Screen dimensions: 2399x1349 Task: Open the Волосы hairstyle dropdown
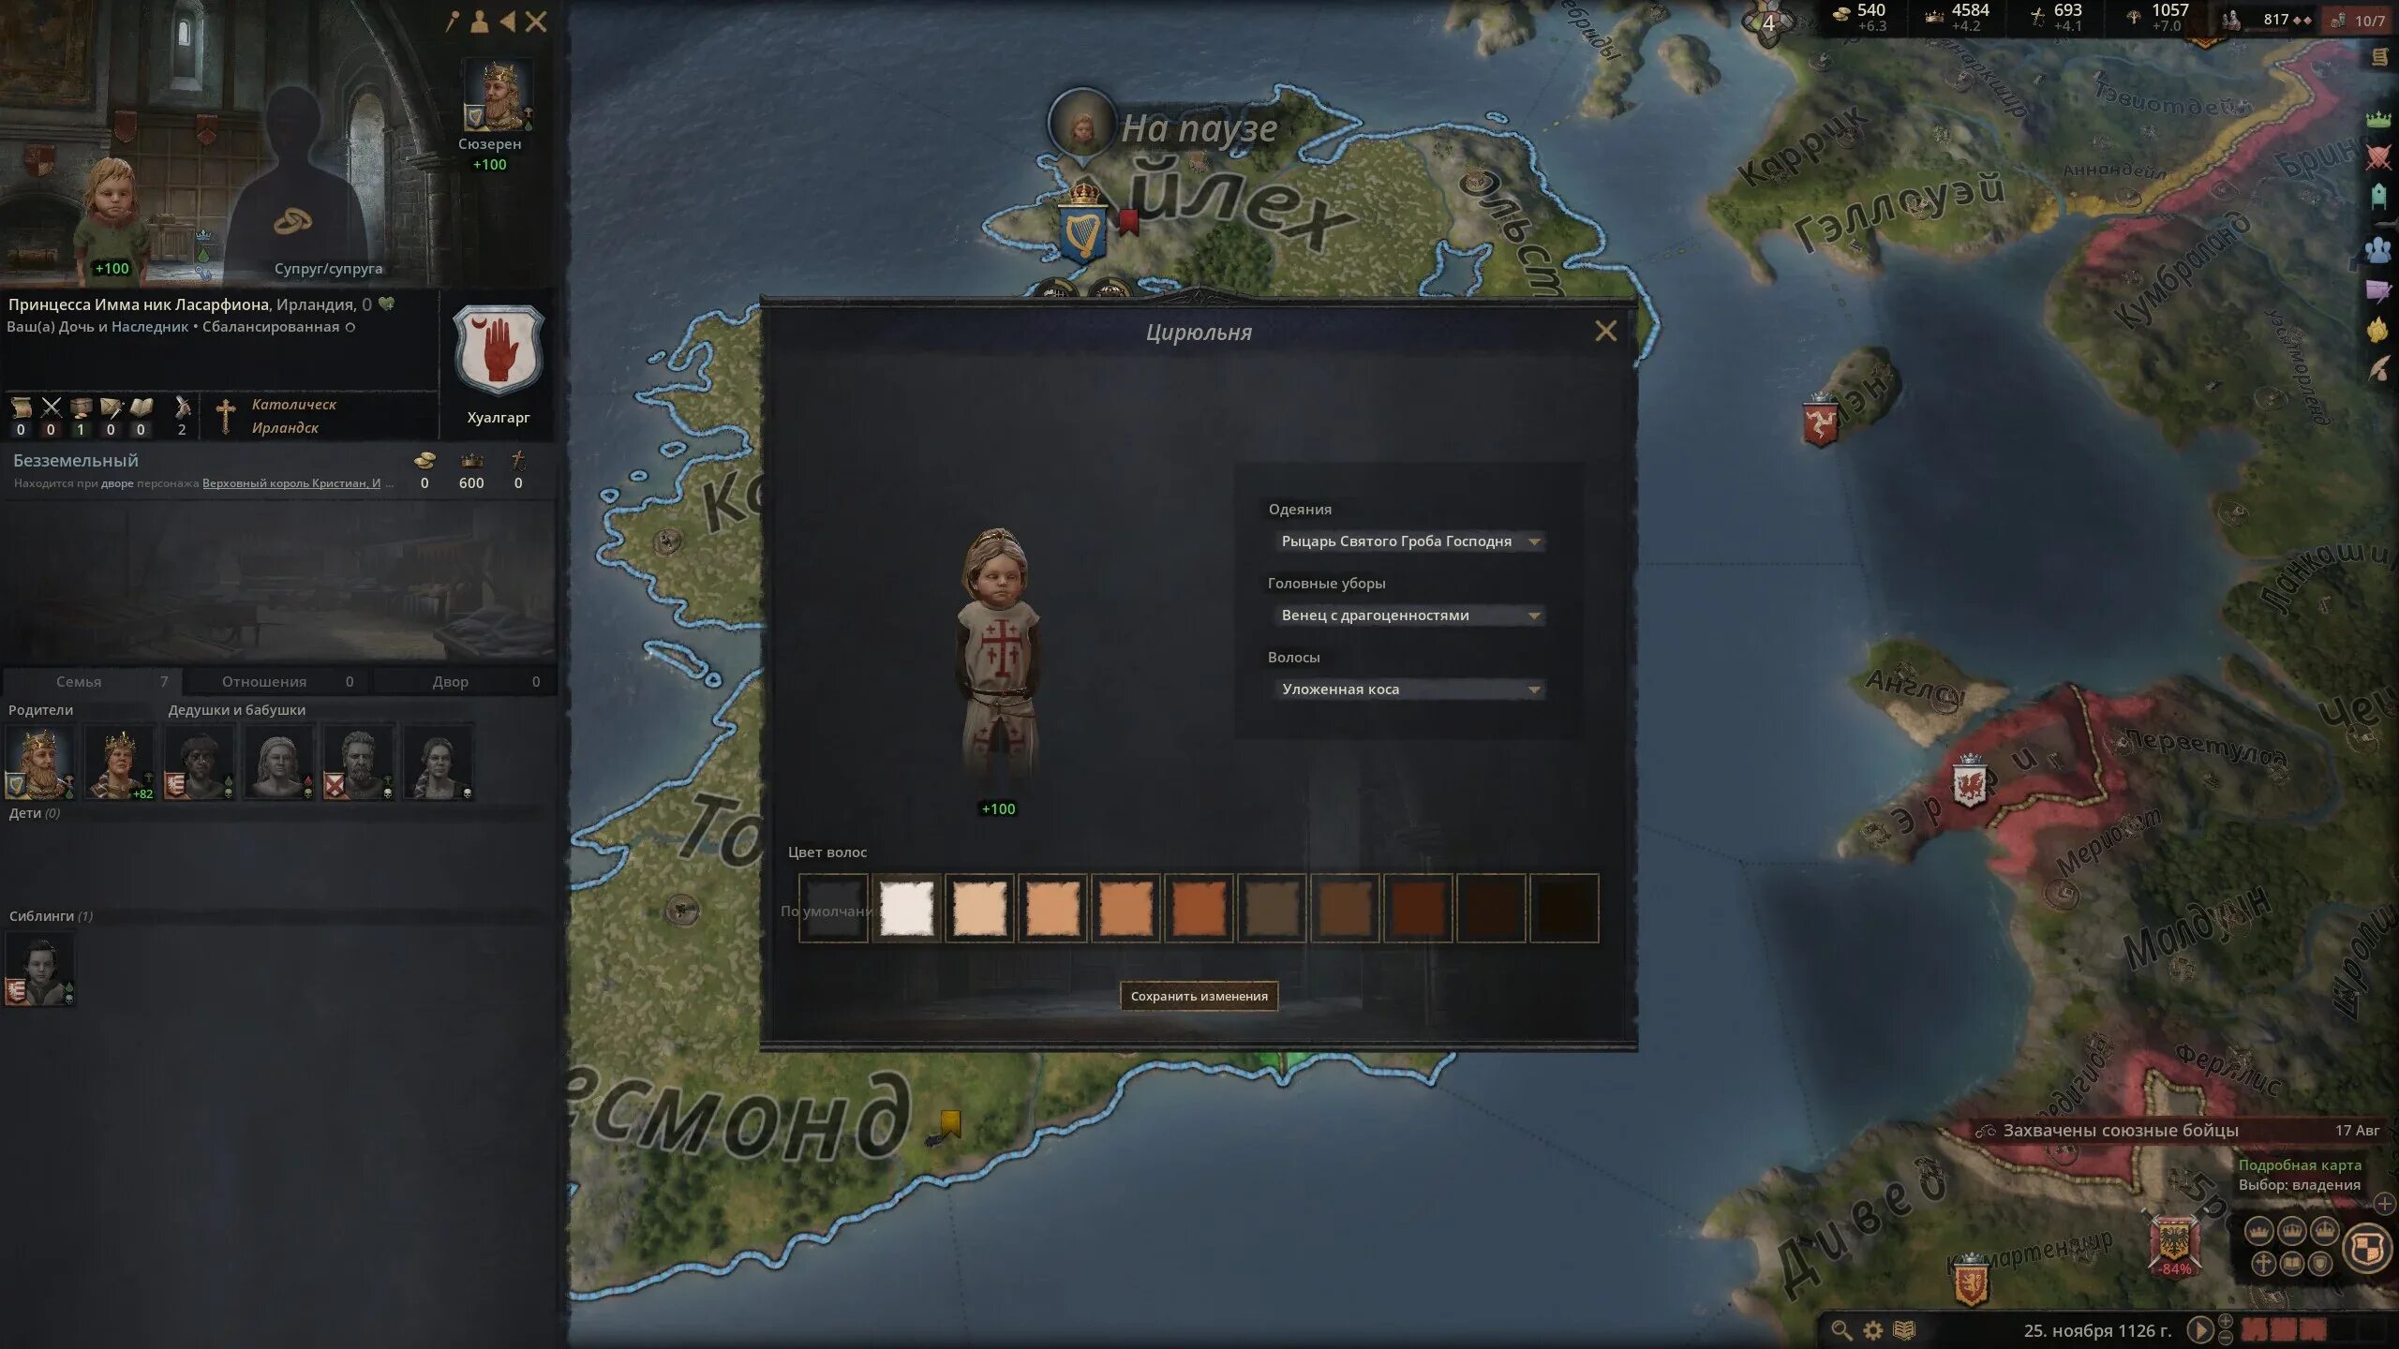(1408, 689)
